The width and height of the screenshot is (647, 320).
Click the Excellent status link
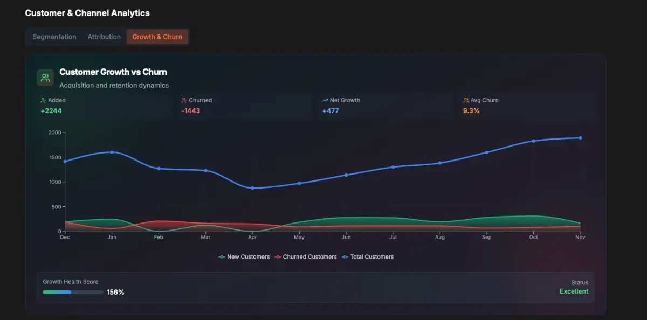[574, 291]
